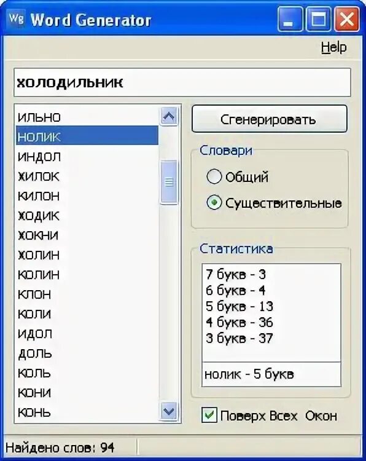Click the '6 букв - 4' statistics line
Image resolution: width=366 pixels, height=461 pixels.
(236, 291)
